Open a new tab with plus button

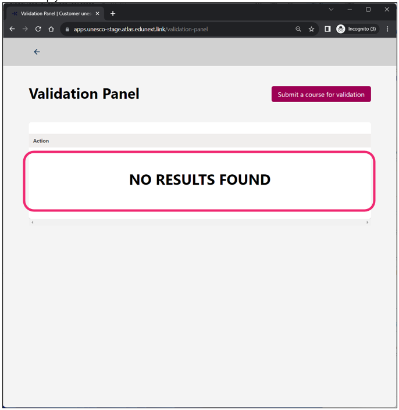113,13
